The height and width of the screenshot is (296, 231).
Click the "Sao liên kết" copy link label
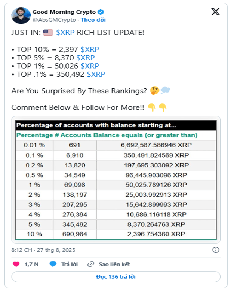[114, 264]
